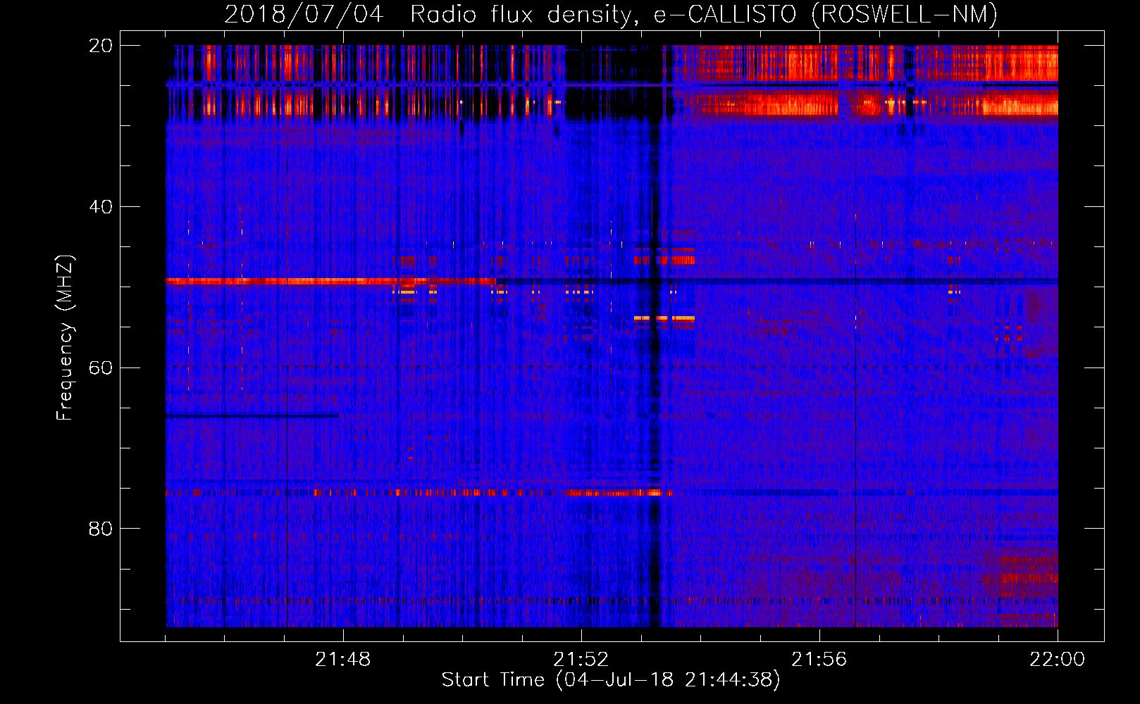Click the 80 MHz frequency tick label
This screenshot has width=1140, height=704.
tap(101, 529)
